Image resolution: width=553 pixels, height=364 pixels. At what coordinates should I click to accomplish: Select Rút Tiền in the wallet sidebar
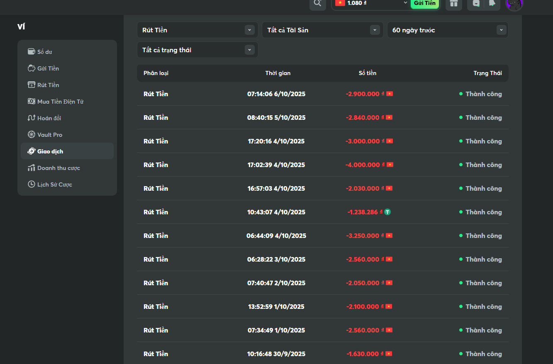tap(48, 85)
